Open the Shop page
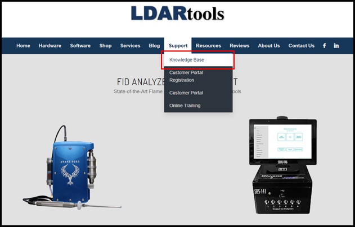The height and width of the screenshot is (227, 355). (105, 46)
